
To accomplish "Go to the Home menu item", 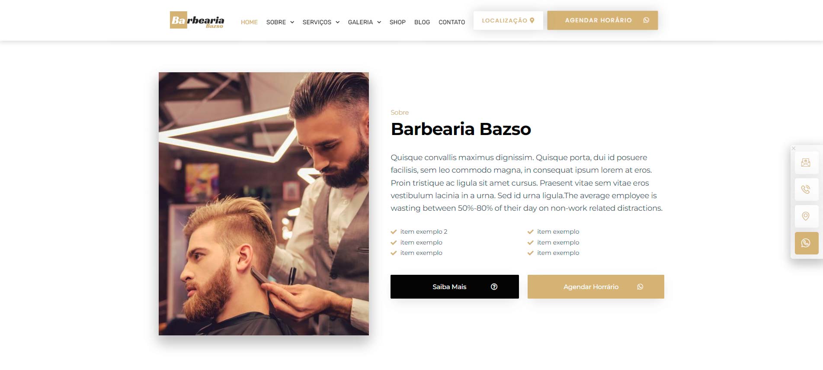I will (249, 22).
